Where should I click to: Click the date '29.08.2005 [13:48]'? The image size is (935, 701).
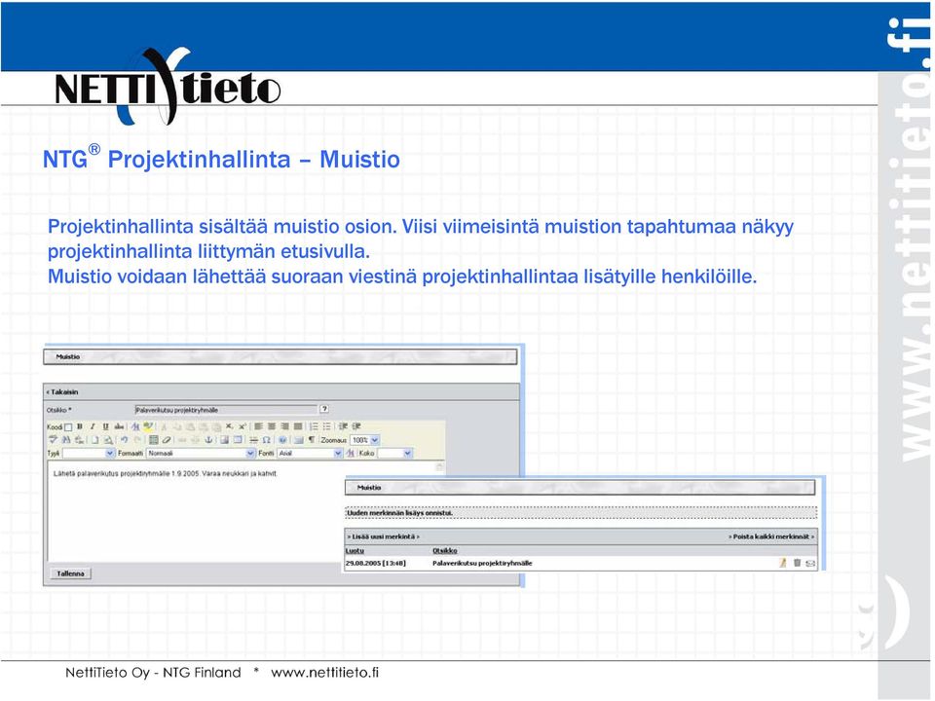[376, 563]
